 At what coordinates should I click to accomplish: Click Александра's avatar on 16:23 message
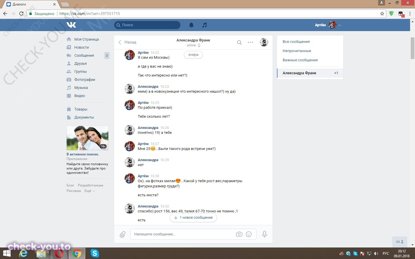pos(130,89)
